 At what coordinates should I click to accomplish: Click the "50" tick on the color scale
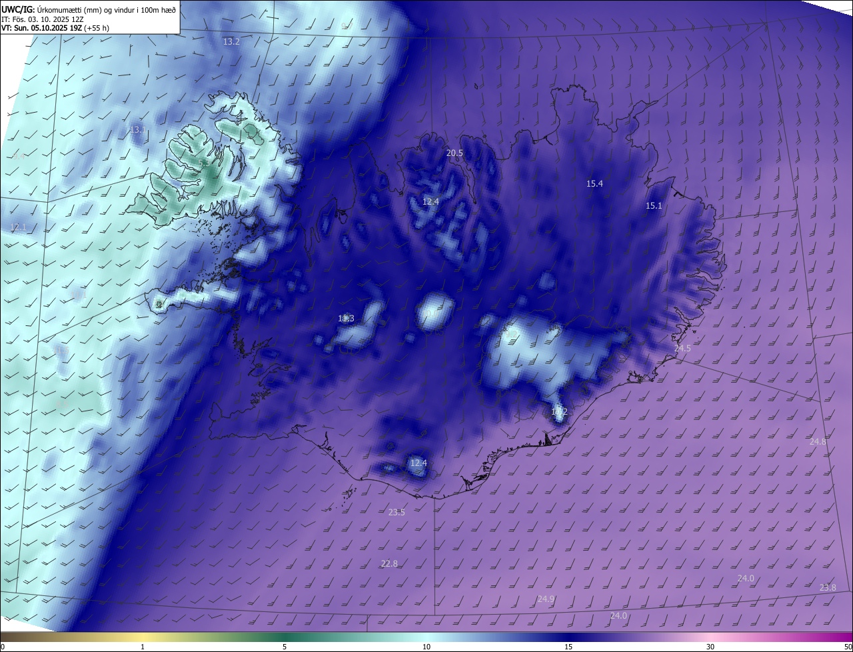point(848,647)
